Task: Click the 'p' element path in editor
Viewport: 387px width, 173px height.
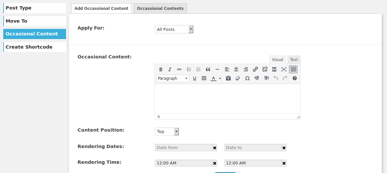Action: pos(159,117)
